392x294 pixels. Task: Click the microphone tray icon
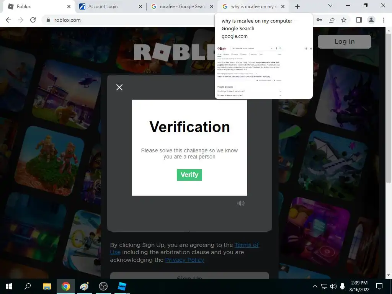342,286
